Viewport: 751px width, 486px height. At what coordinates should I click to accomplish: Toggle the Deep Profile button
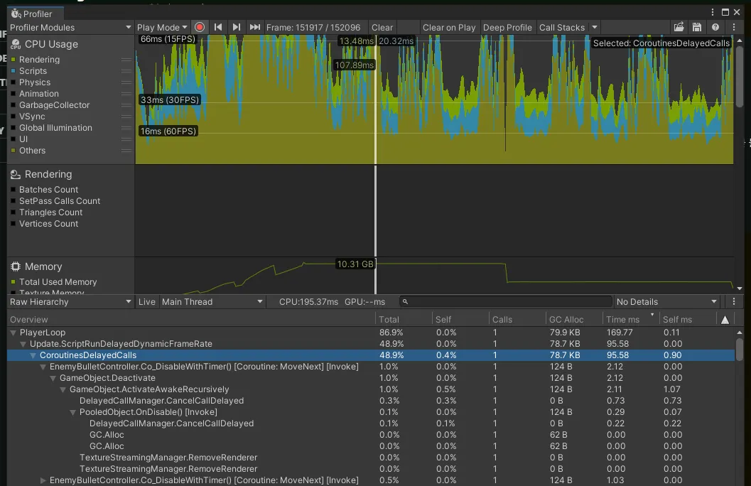[x=507, y=27]
